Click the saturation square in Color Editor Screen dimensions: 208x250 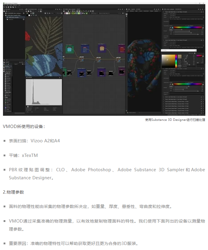[x=168, y=61]
